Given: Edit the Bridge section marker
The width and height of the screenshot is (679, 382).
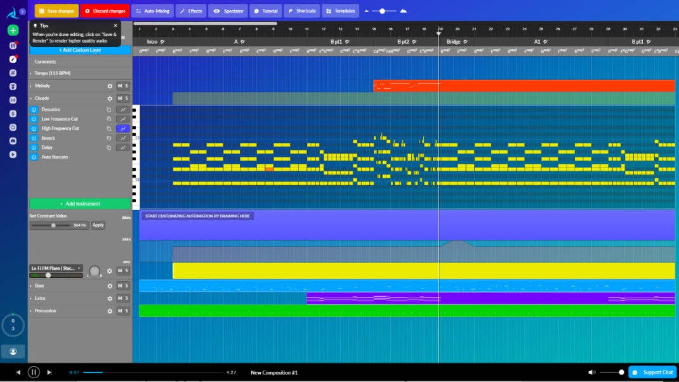Looking at the screenshot, I should [466, 42].
